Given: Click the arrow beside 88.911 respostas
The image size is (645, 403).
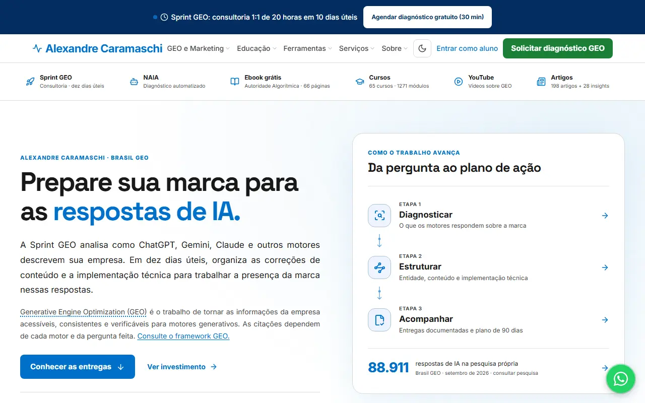Looking at the screenshot, I should point(605,368).
